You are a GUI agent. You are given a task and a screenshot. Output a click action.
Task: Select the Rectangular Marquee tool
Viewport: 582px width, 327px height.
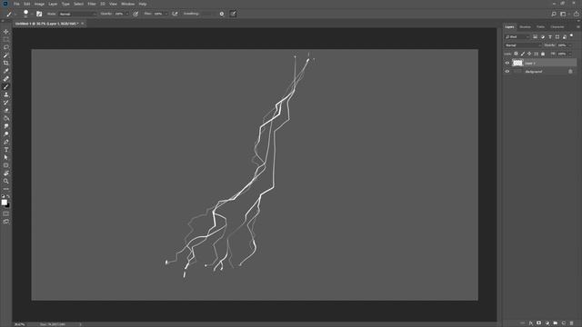pos(6,39)
